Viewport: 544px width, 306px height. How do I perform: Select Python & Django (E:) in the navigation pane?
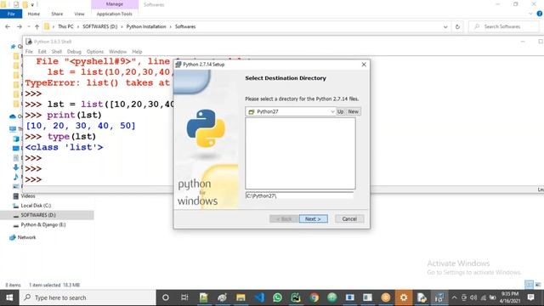43,224
